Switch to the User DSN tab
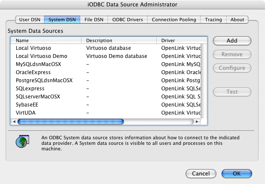The image size is (265, 184). 30,20
